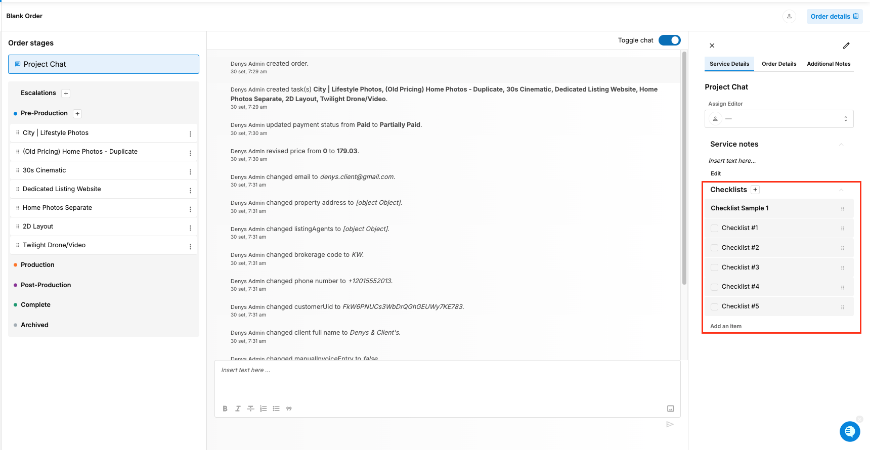Check the Checklist #2 box
The height and width of the screenshot is (450, 870).
(x=714, y=248)
